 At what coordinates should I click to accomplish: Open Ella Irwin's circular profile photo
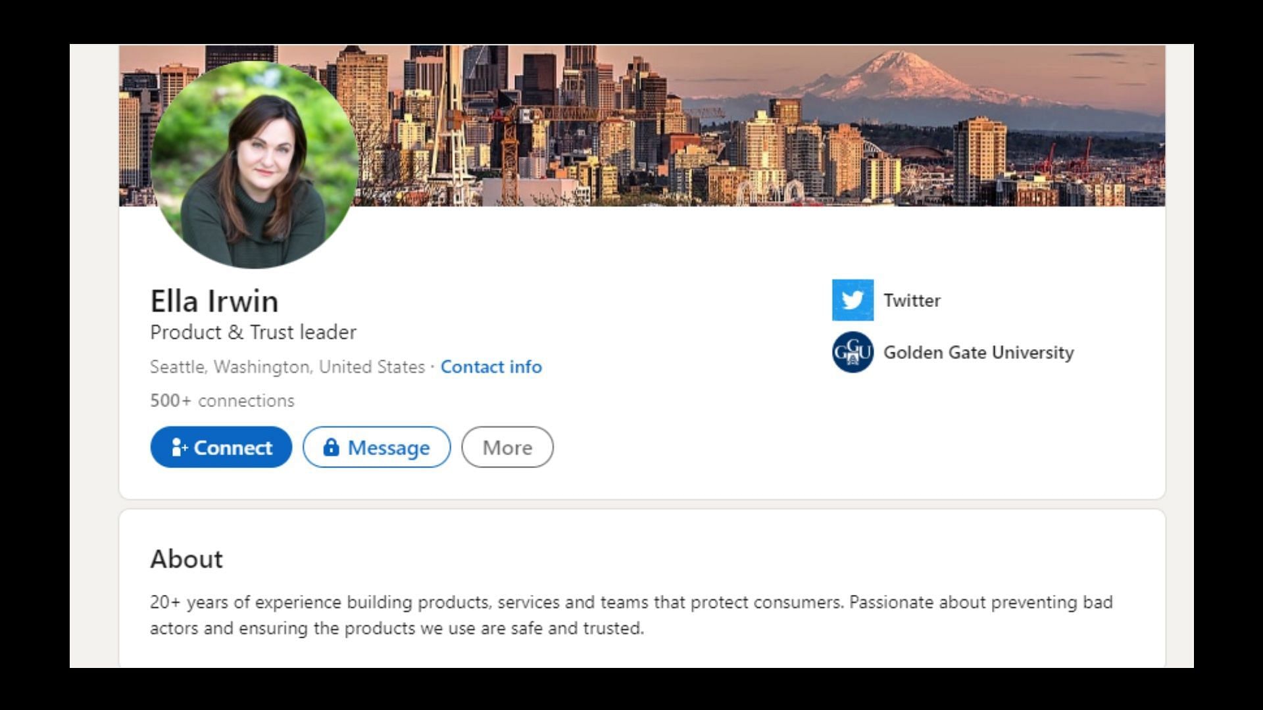tap(254, 164)
